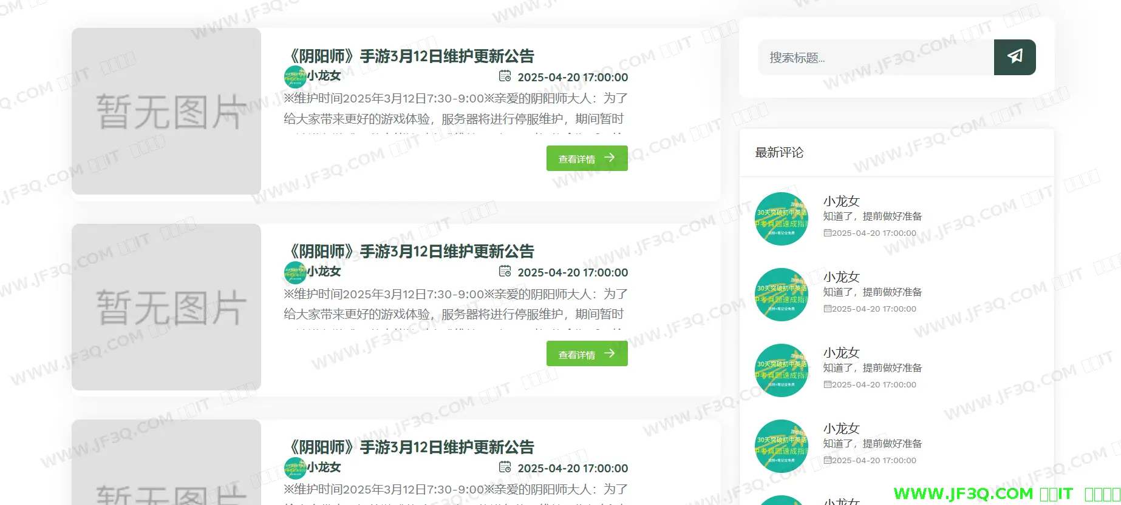Select the fourth comment's round avatar
The height and width of the screenshot is (505, 1121).
click(x=781, y=446)
